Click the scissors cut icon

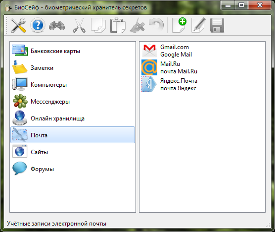(x=79, y=25)
